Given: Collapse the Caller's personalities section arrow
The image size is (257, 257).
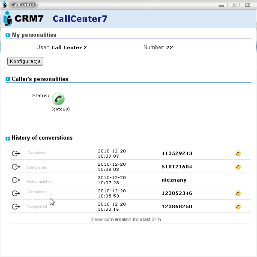Looking at the screenshot, I should pyautogui.click(x=8, y=79).
